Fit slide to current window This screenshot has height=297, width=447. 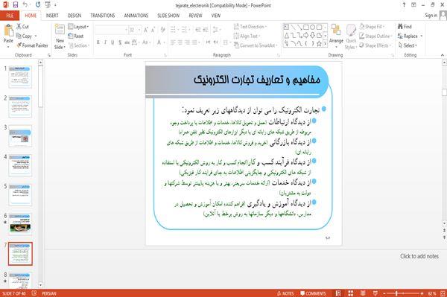click(443, 293)
